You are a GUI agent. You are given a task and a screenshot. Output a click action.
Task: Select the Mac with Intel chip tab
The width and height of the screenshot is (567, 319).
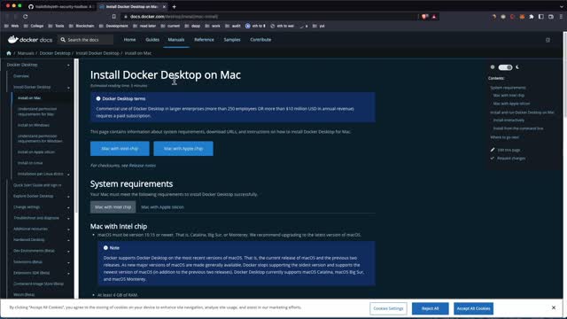tap(113, 207)
